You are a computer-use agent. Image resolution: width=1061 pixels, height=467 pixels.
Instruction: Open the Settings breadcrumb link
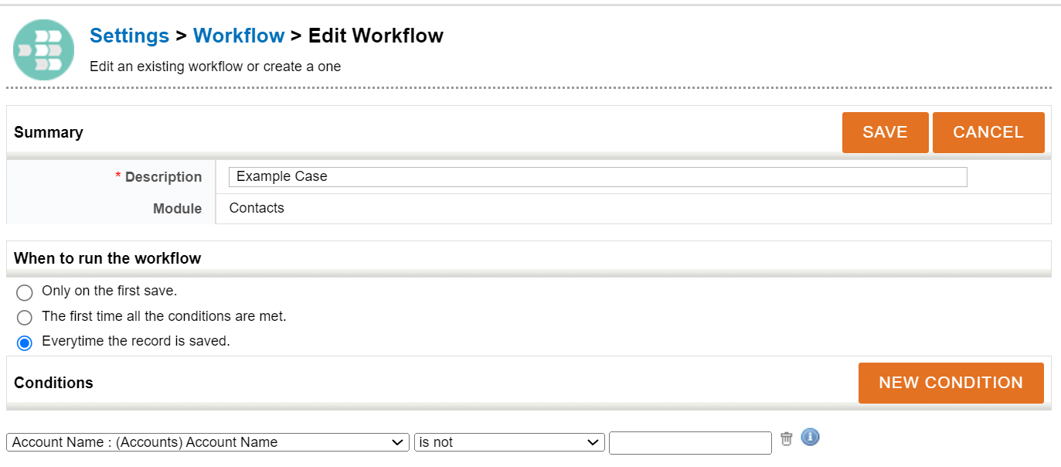pos(129,36)
